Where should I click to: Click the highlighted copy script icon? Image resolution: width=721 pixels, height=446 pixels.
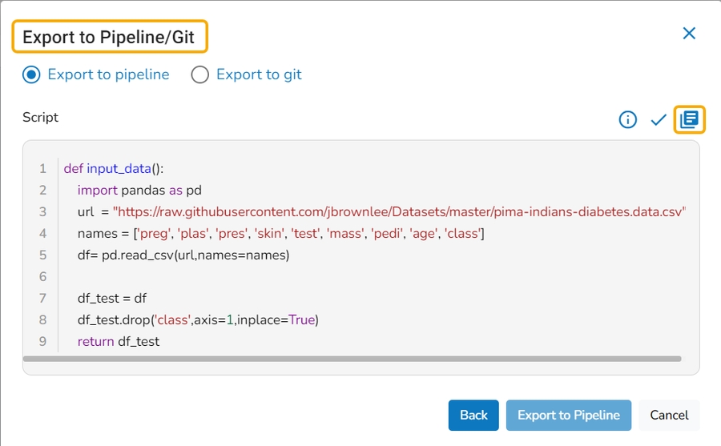click(689, 120)
